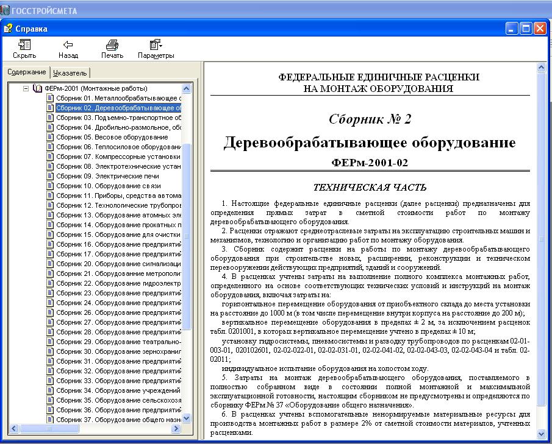Viewport: 552px width, 444px height.
Task: Open Сборник 06. Теплосиловое оборудование
Action: pos(118,147)
